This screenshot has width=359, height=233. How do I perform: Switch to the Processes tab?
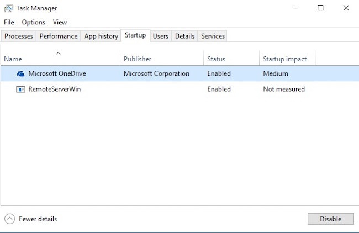tap(19, 36)
